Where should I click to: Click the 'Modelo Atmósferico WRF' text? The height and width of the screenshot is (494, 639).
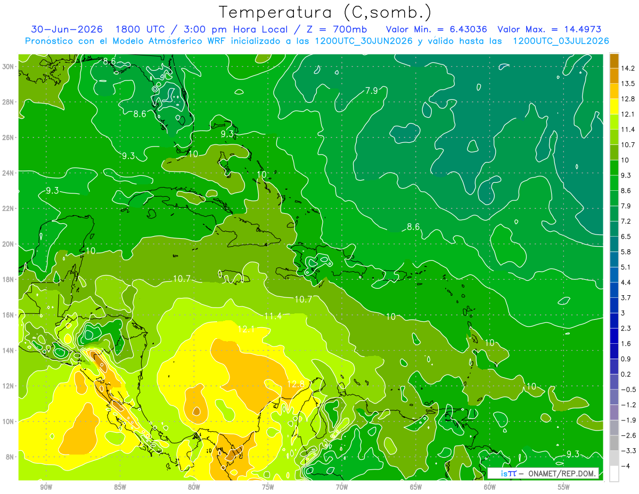pyautogui.click(x=168, y=41)
